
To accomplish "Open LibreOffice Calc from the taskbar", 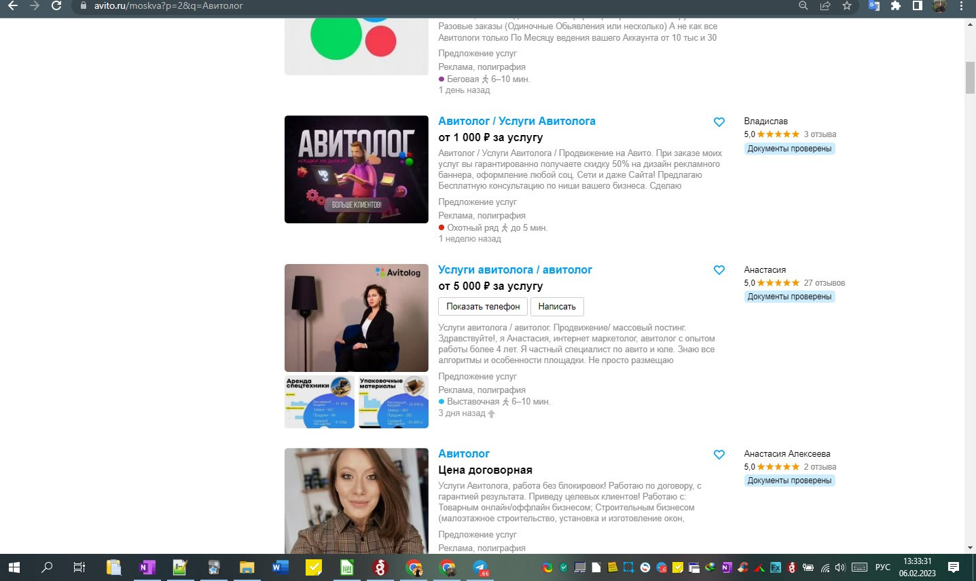I will [x=346, y=567].
